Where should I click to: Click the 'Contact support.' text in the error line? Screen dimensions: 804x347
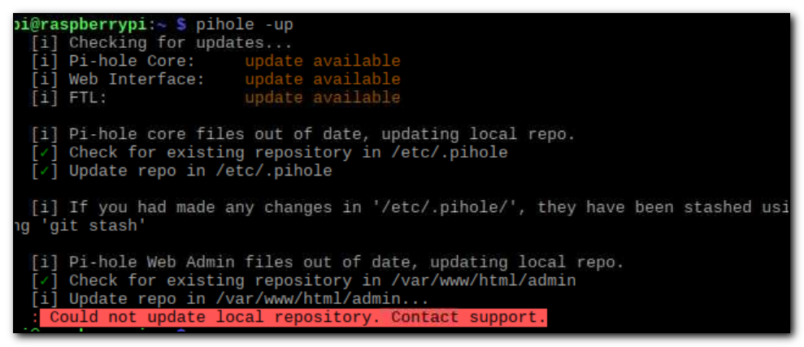tap(468, 317)
